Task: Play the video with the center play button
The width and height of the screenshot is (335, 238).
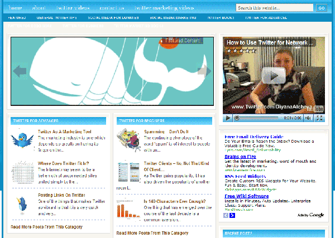Action: pyautogui.click(x=274, y=75)
